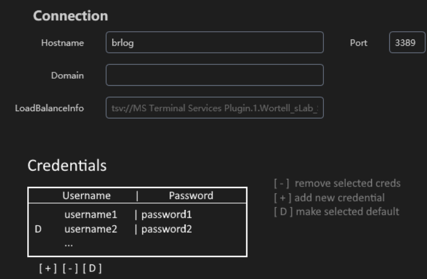Click the Username column header
The image size is (427, 279).
(x=86, y=196)
